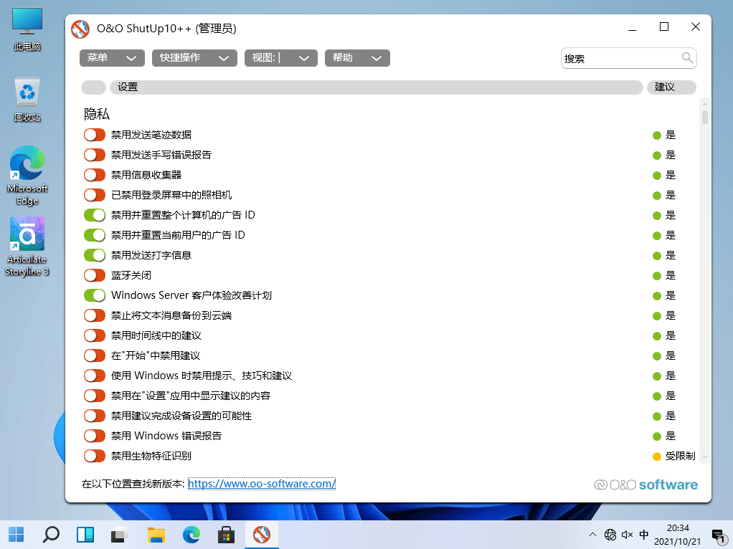
Task: Turn off 禁用并重置整个计算机的广告 ID
Action: point(95,215)
